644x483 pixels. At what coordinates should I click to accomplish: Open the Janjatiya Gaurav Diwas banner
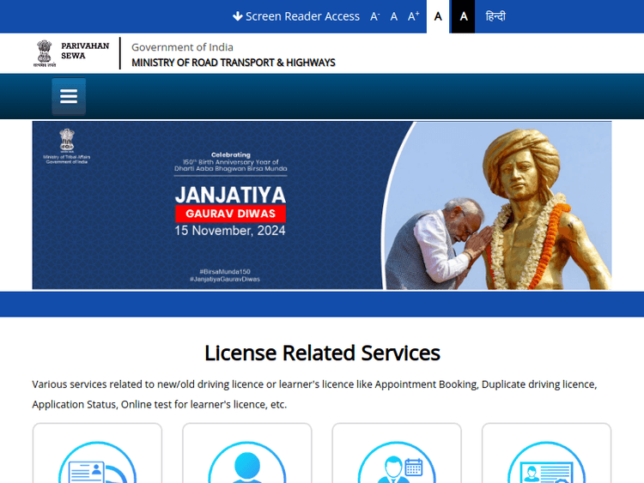tap(322, 205)
